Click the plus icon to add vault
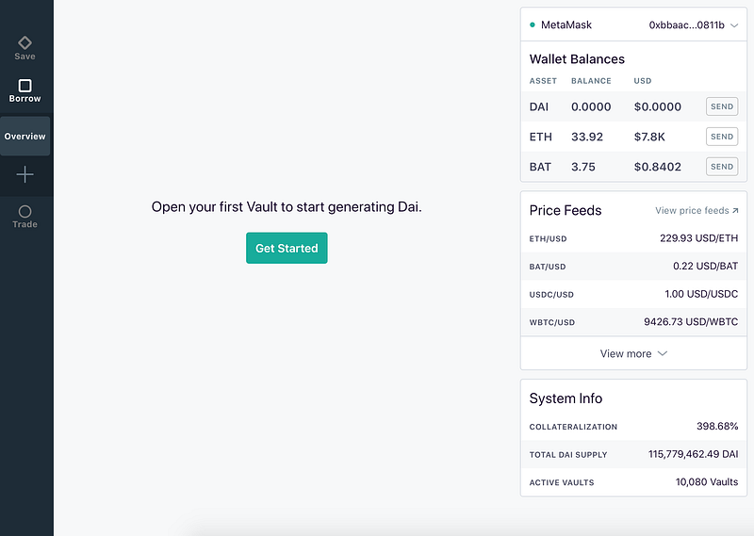Screen dimensions: 754x536 (25, 174)
